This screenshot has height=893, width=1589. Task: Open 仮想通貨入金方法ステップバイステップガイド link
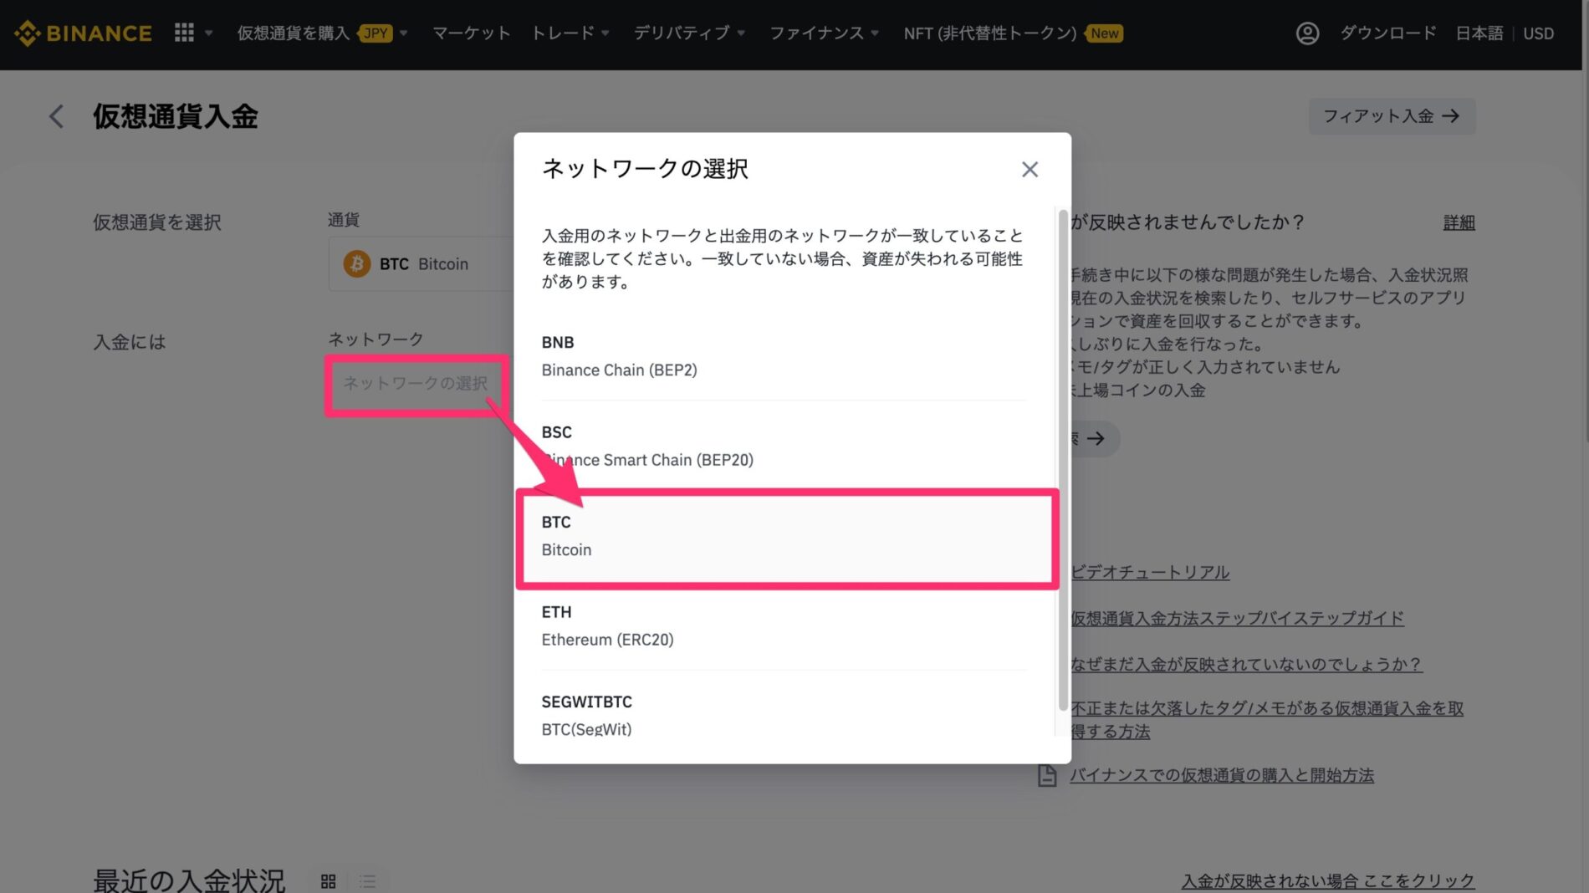pos(1237,618)
